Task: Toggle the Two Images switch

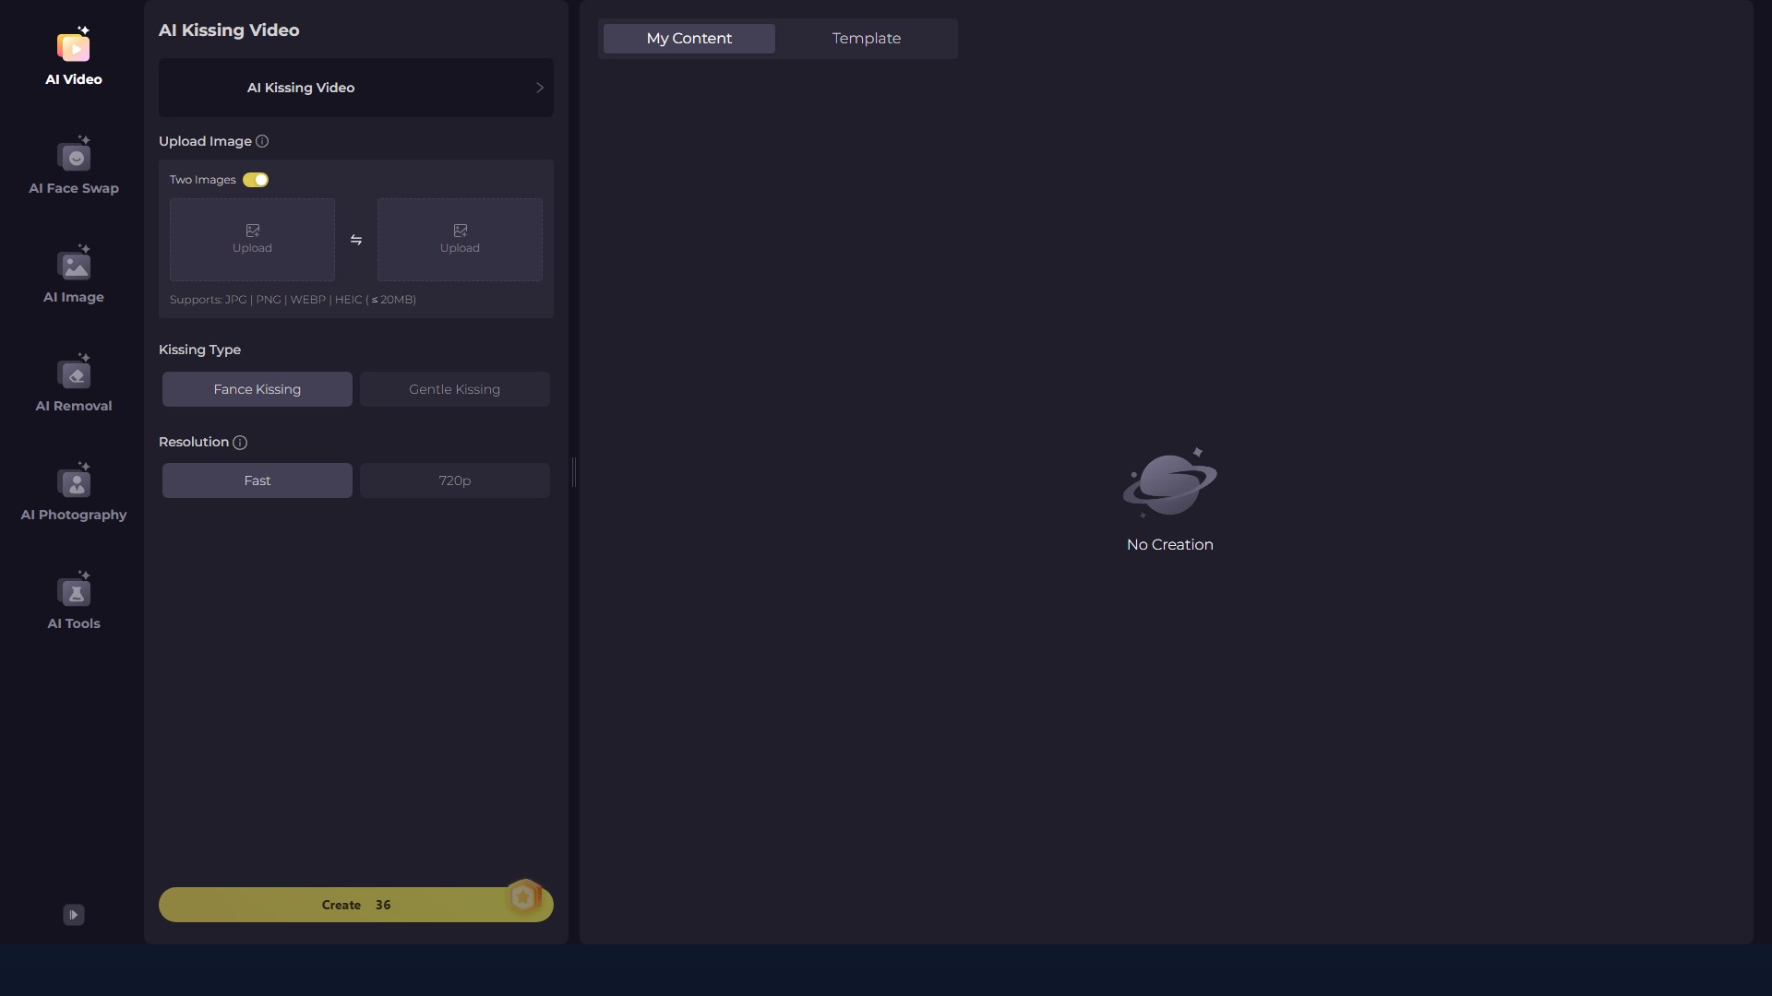Action: point(256,180)
